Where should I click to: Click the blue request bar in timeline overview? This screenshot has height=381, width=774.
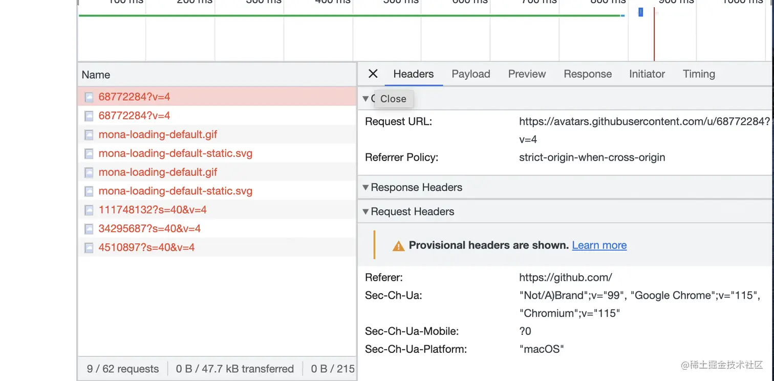640,12
